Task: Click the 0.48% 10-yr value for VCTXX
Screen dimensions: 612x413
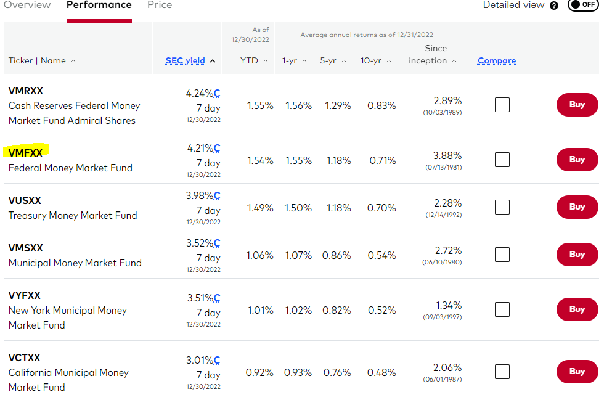Action: [381, 373]
